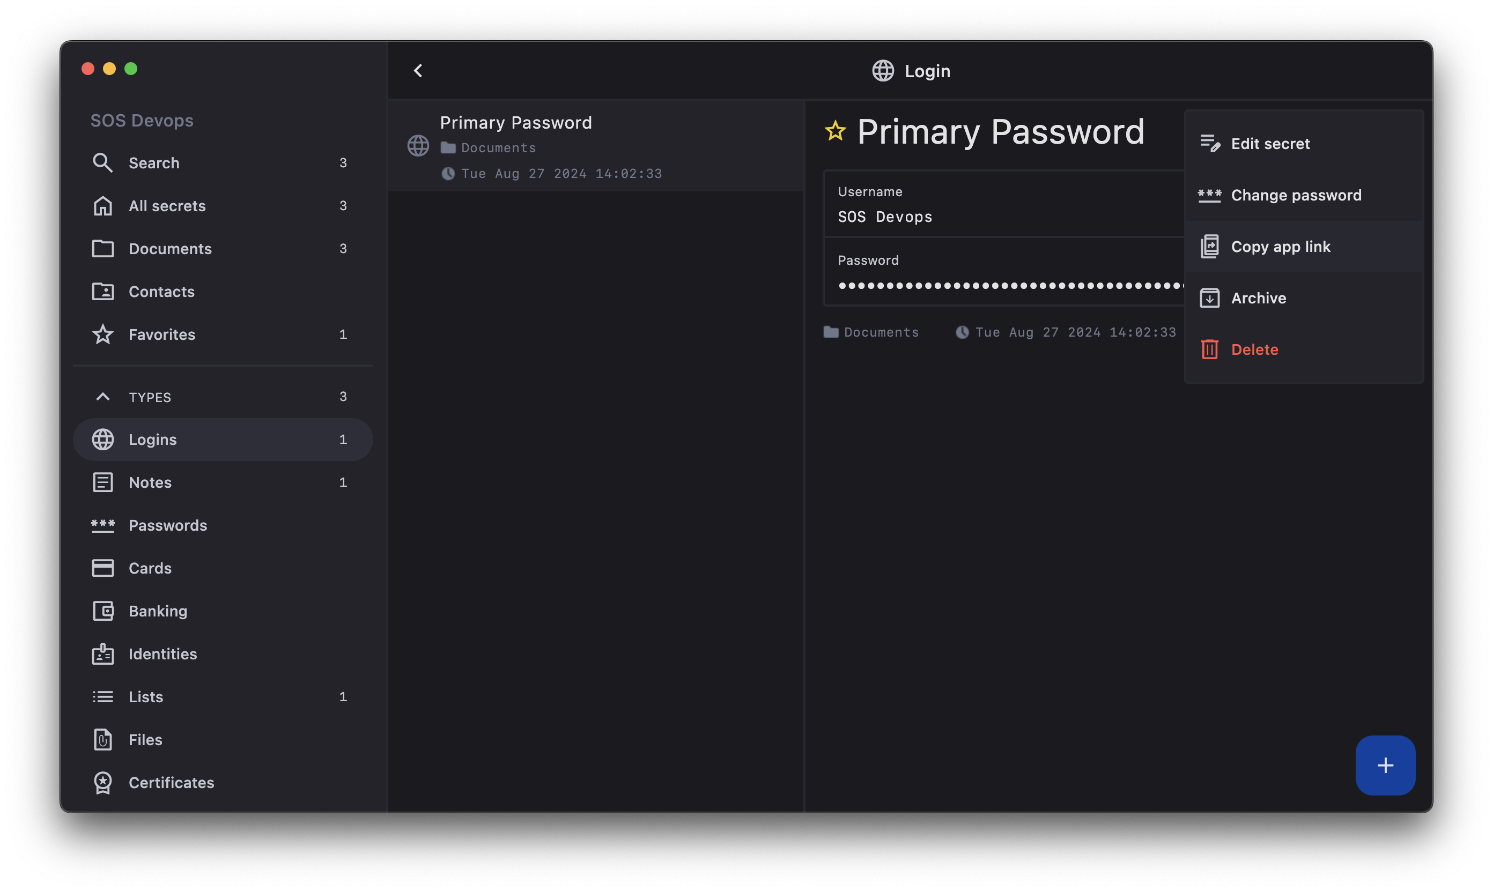Click the timestamp in the list entry

pos(561,174)
